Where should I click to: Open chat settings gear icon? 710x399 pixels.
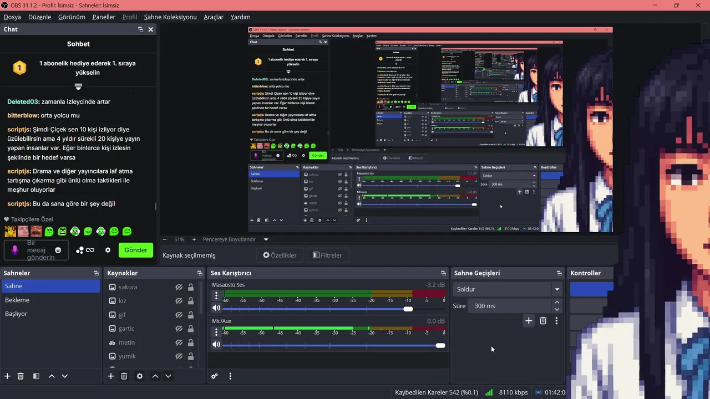tap(108, 250)
